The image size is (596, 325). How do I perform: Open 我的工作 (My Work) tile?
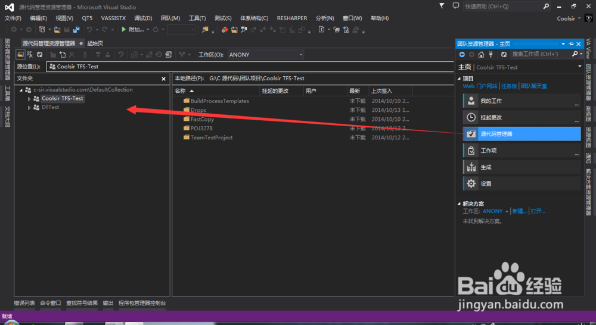[521, 101]
